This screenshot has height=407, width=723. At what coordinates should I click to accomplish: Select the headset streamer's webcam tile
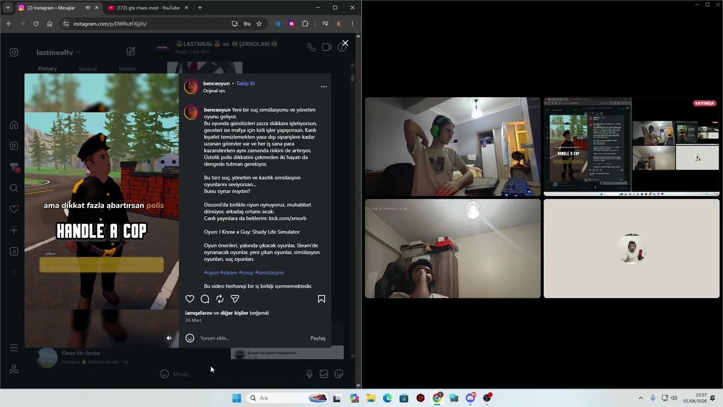coord(452,146)
